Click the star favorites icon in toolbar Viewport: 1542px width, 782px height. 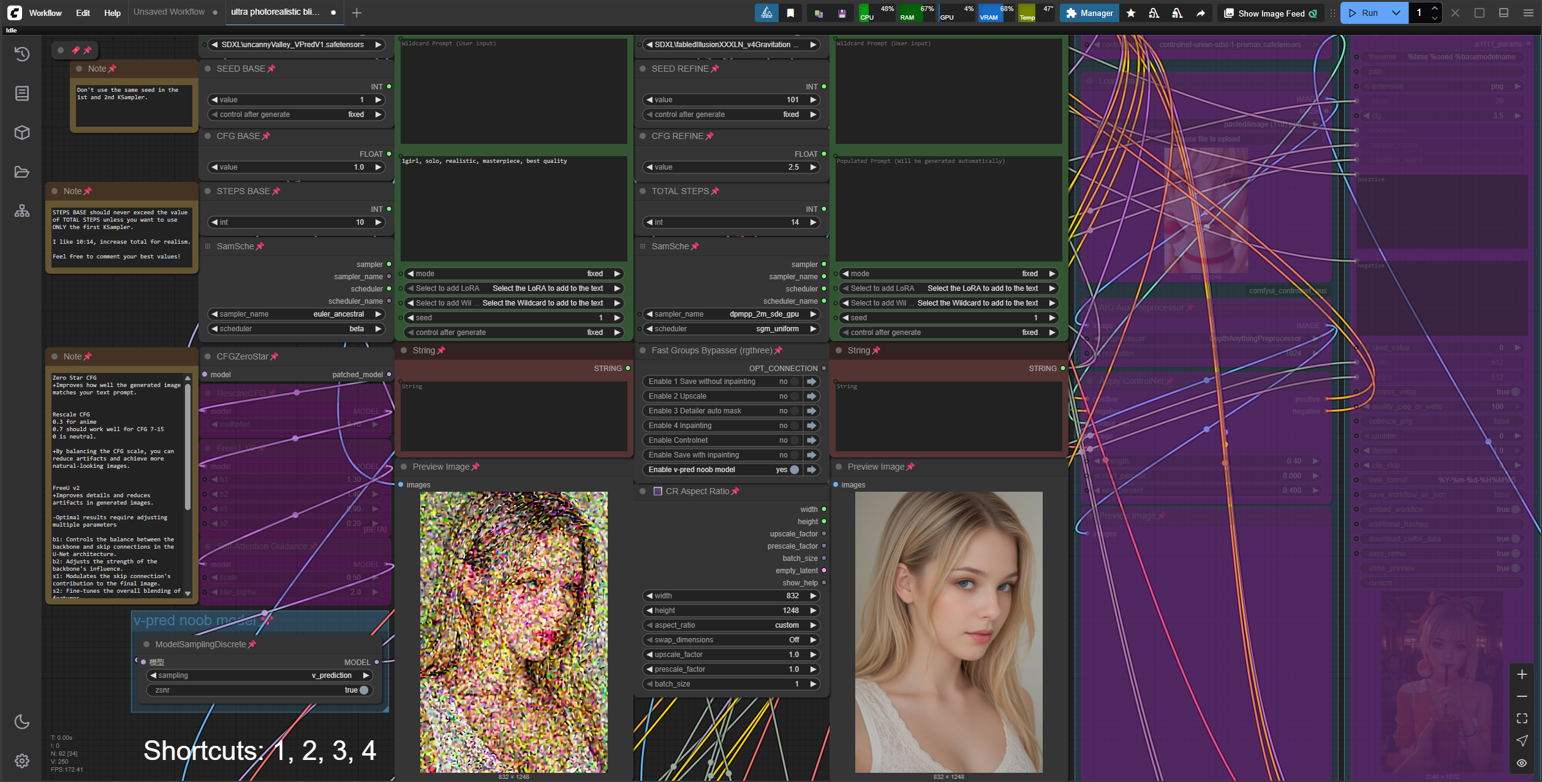[1131, 13]
